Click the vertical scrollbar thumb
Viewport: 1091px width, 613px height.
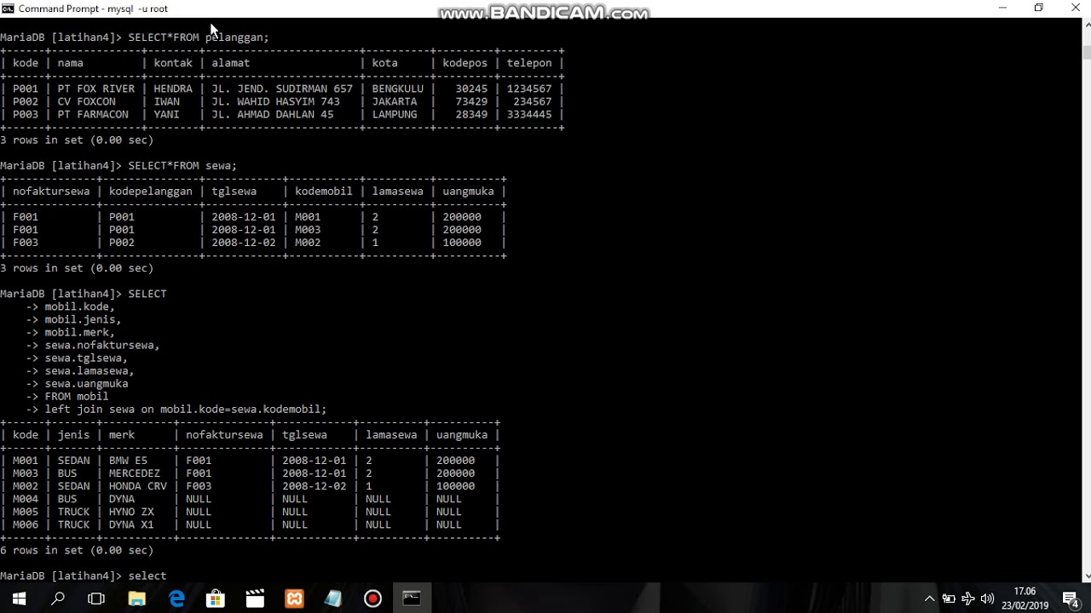click(x=1085, y=51)
